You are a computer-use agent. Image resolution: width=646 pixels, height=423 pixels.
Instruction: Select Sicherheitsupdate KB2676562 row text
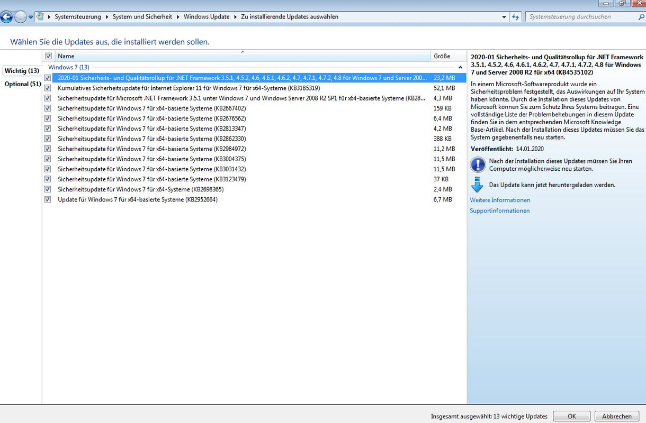[x=152, y=118]
